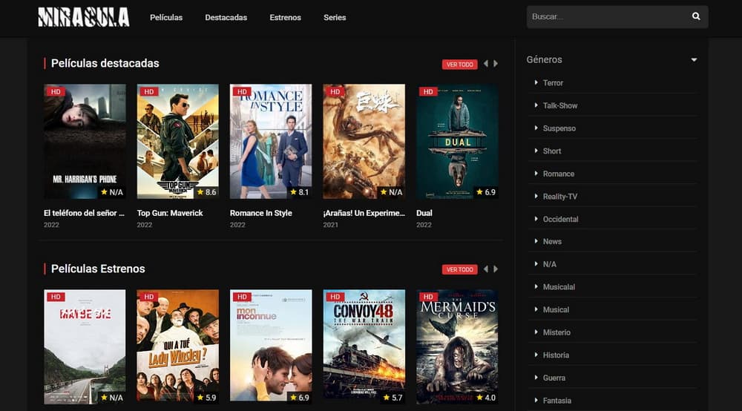Image resolution: width=742 pixels, height=411 pixels.
Task: Click the arrow beside Terror genre
Action: click(x=536, y=83)
